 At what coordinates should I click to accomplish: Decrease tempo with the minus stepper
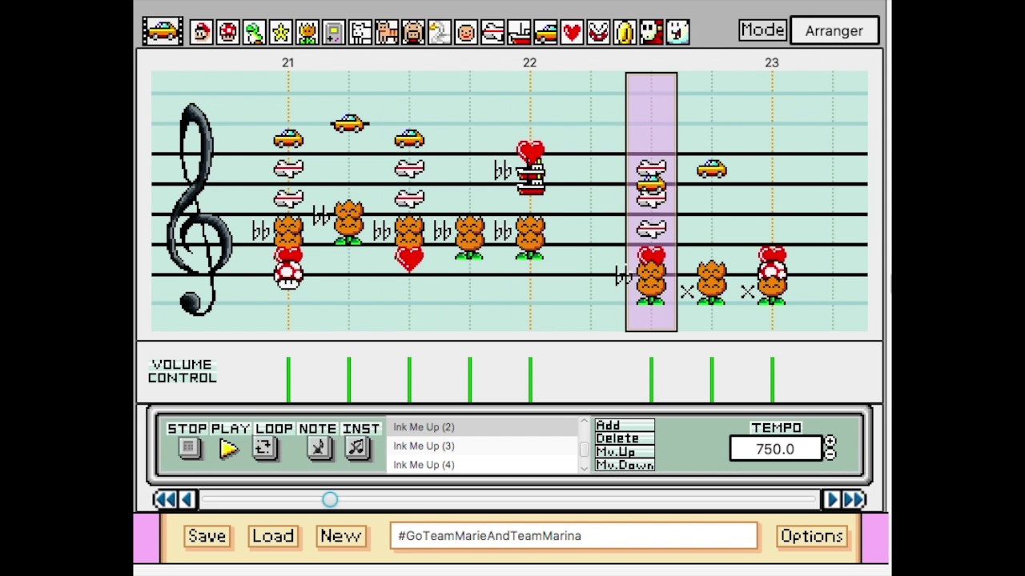click(x=830, y=454)
